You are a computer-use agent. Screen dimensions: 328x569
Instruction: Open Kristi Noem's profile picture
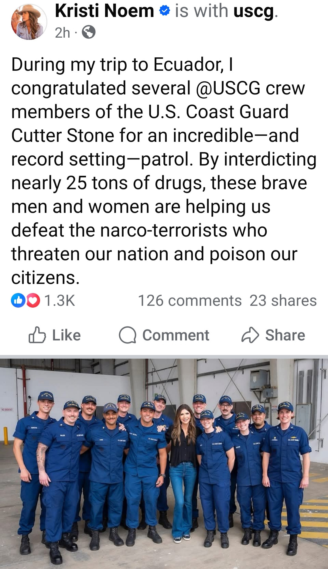pyautogui.click(x=29, y=22)
